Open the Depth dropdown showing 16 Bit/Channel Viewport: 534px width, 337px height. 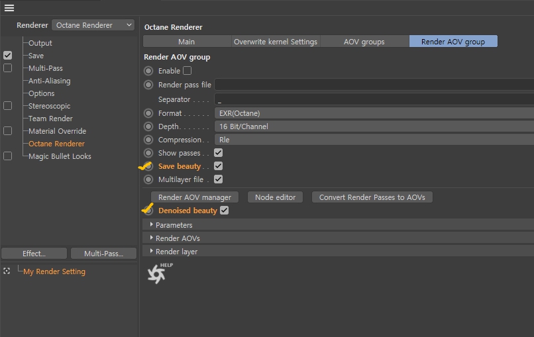pyautogui.click(x=374, y=126)
